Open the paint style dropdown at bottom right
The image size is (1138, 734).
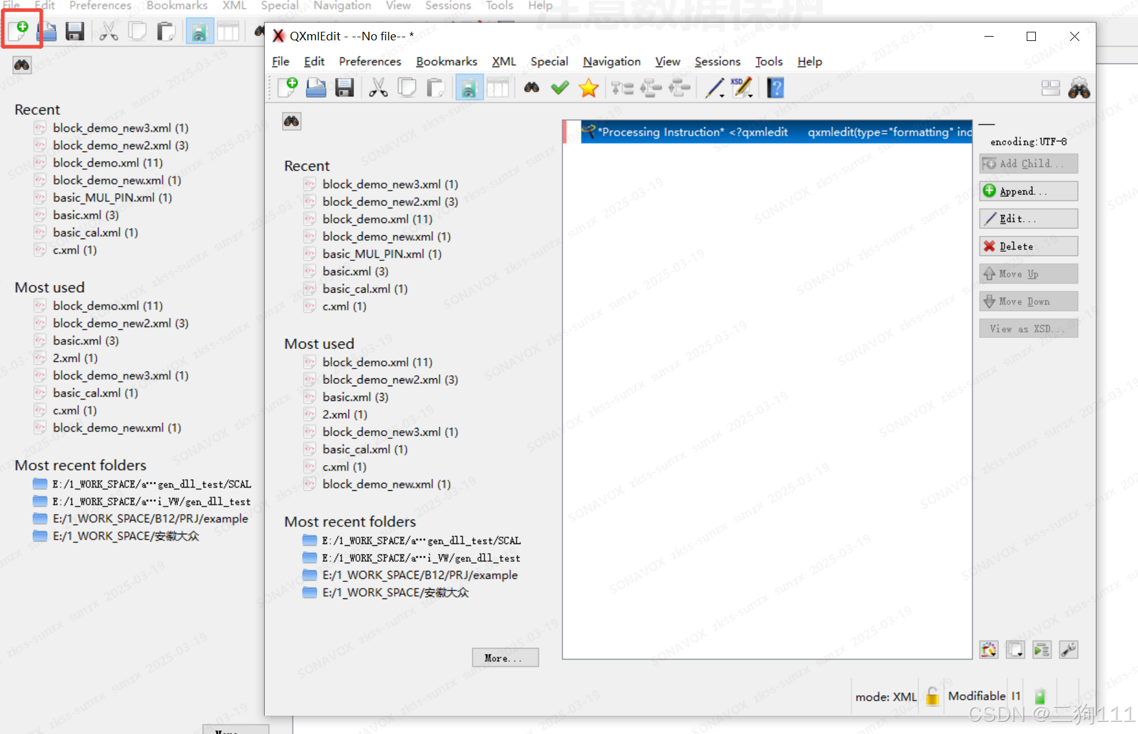989,650
